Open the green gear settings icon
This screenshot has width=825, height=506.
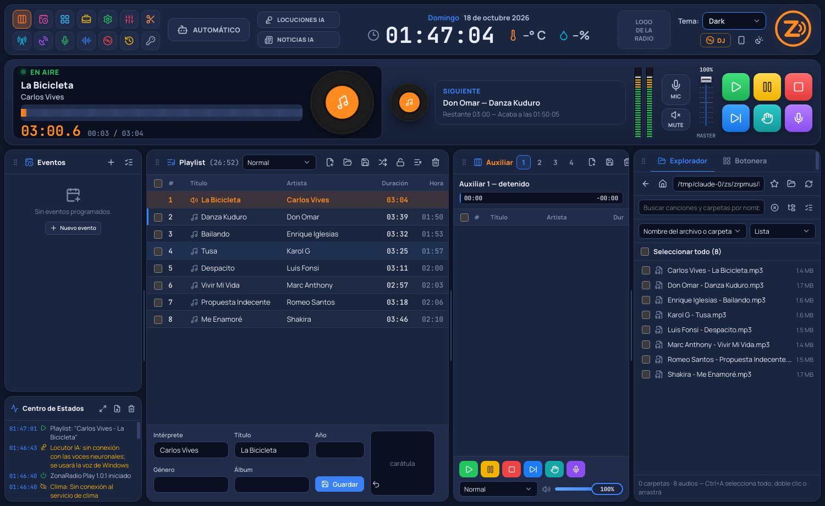(108, 19)
